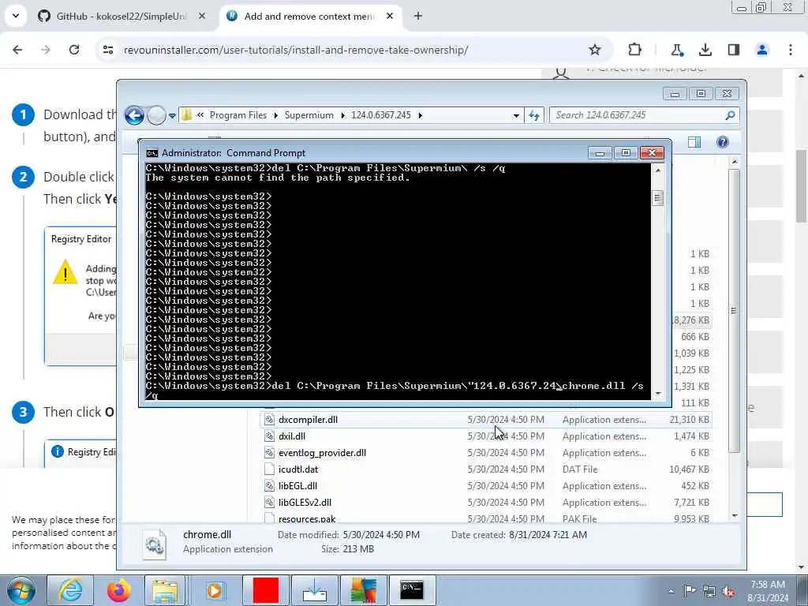Click Command Prompt scroll down arrow
Image resolution: width=808 pixels, height=606 pixels.
pos(657,394)
